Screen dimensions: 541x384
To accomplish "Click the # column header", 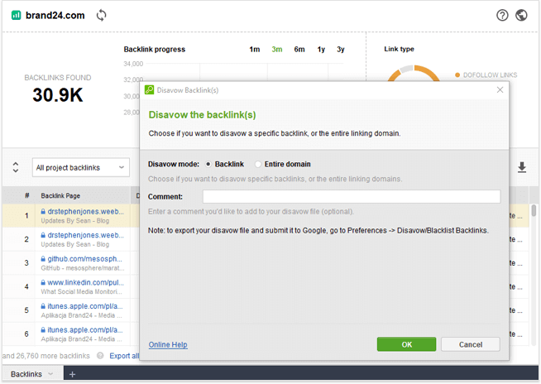I will [x=27, y=196].
